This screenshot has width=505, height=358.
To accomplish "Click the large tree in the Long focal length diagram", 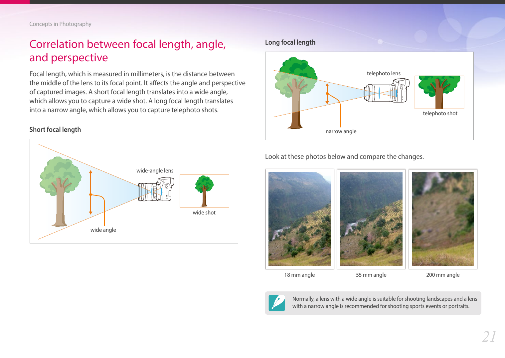I will (x=296, y=93).
